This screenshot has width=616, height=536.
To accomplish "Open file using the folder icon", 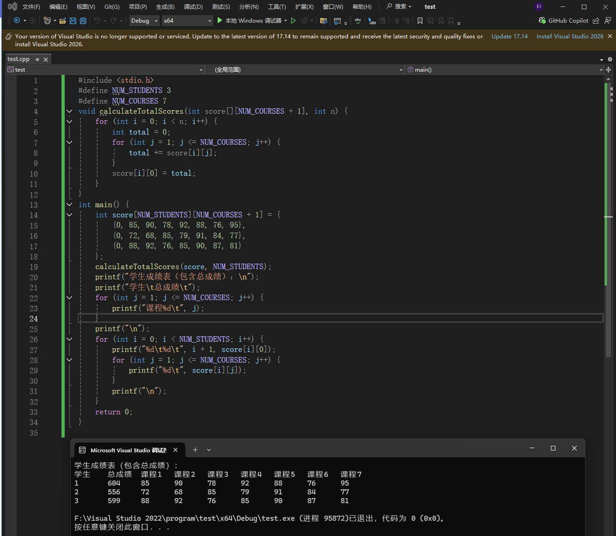I will click(63, 21).
